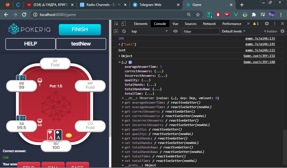Open DevTools three-dot customize menu

point(275,24)
